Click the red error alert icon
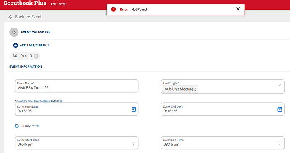The height and width of the screenshot is (153, 290). pyautogui.click(x=113, y=9)
